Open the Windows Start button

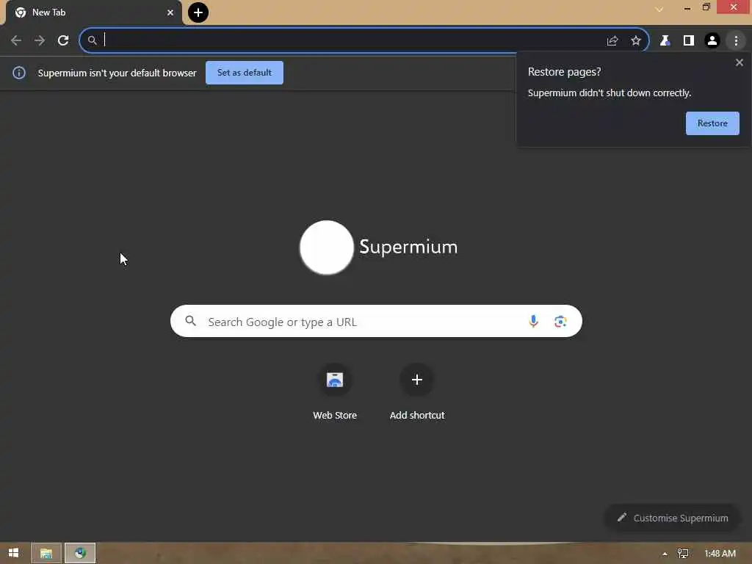point(13,554)
